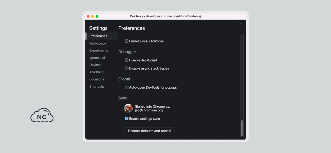This screenshot has width=331, height=153.
Task: Open the Preferences settings tab
Action: pyautogui.click(x=102, y=36)
